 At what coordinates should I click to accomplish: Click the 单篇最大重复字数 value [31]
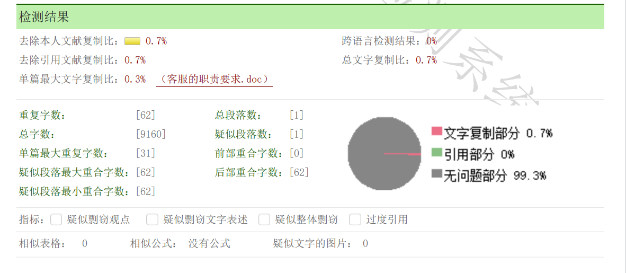click(x=145, y=153)
